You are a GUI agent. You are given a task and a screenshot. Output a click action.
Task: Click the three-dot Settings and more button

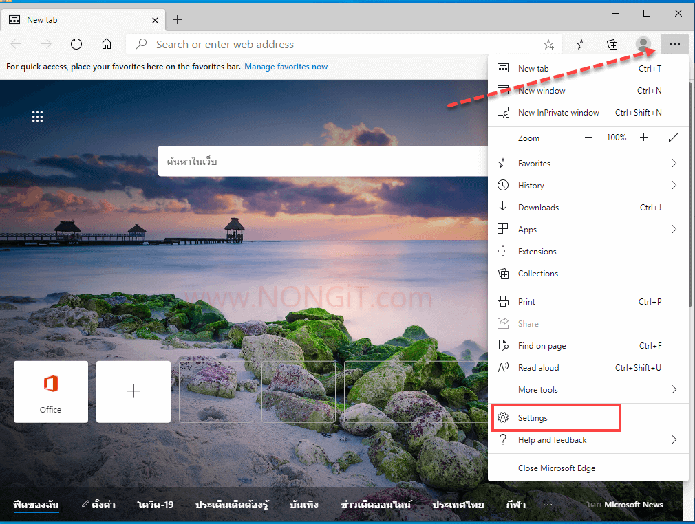pyautogui.click(x=674, y=44)
